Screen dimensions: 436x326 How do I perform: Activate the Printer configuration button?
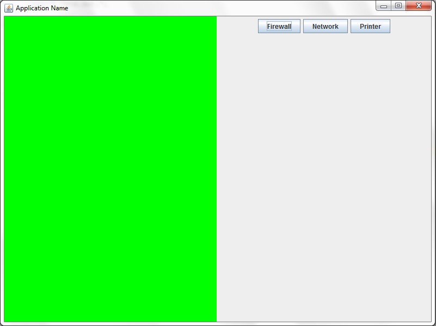coord(370,26)
